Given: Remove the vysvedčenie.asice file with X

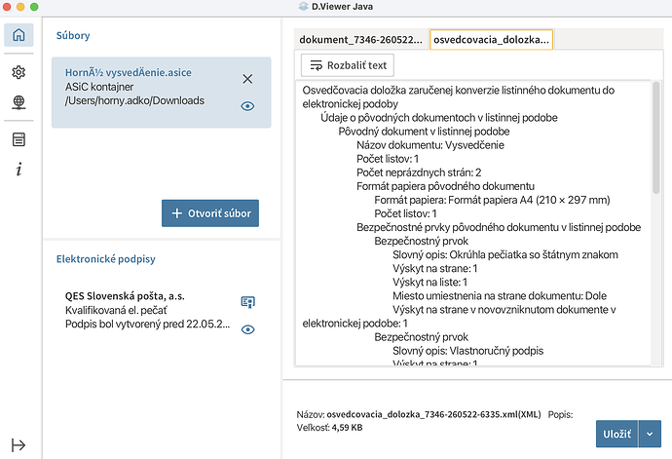Looking at the screenshot, I should tap(247, 79).
